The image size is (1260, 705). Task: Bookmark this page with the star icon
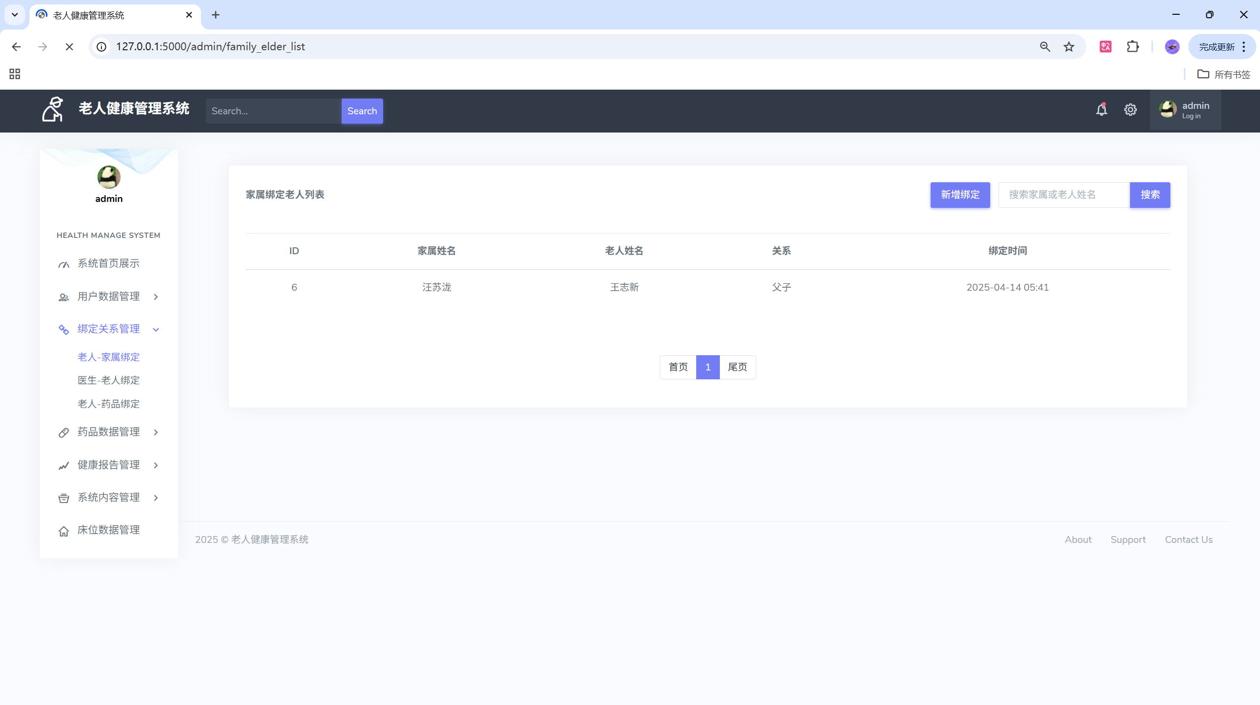point(1068,47)
